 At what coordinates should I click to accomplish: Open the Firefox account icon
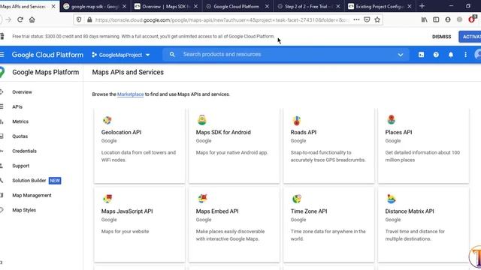pos(448,19)
